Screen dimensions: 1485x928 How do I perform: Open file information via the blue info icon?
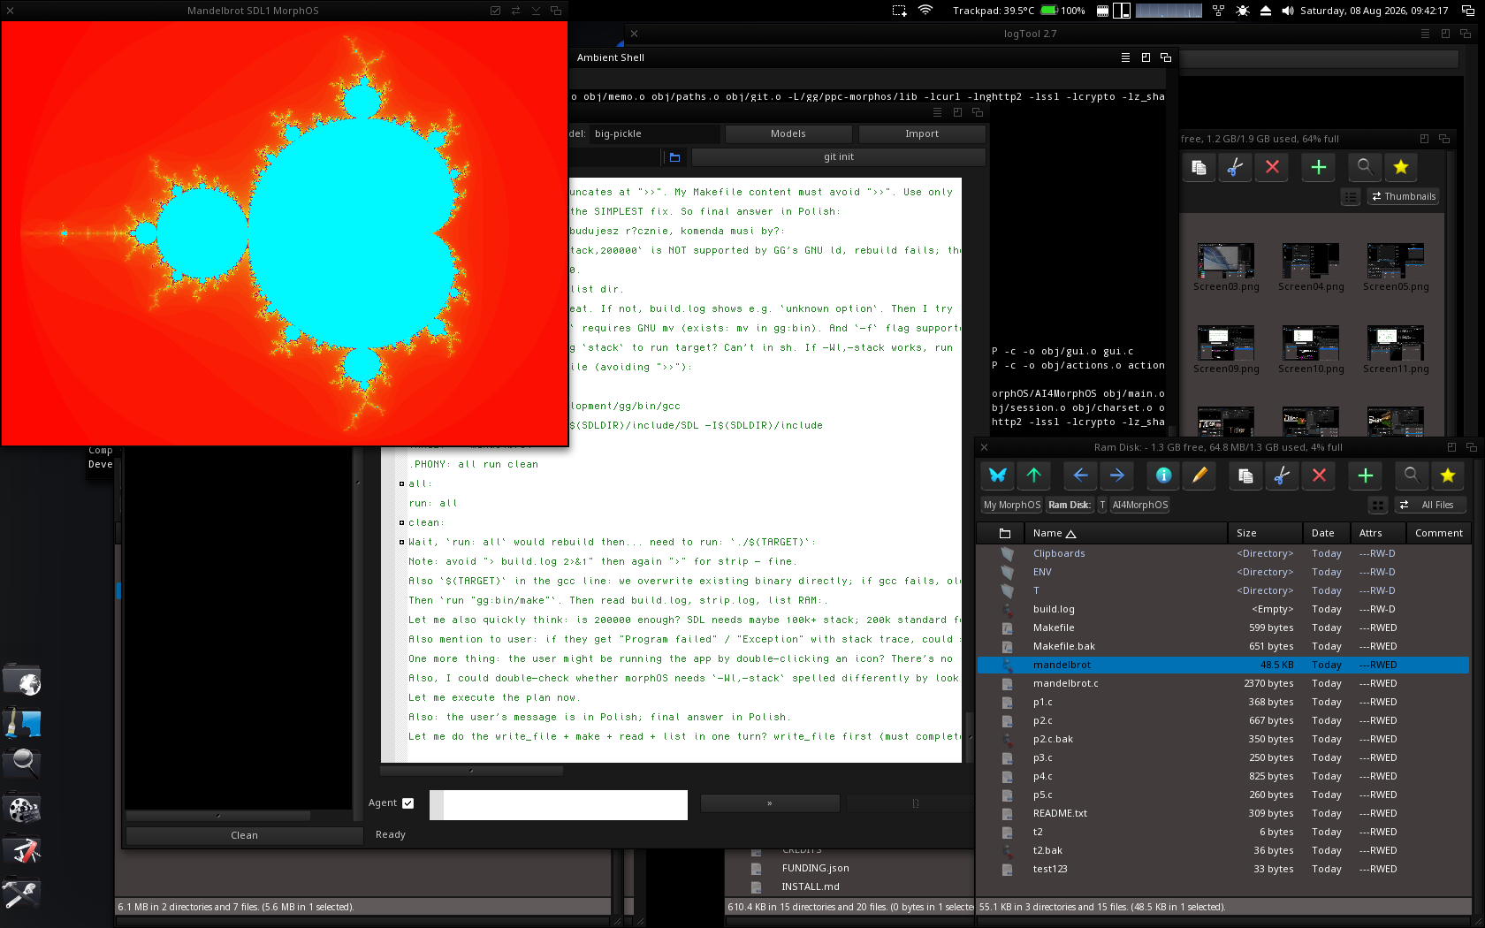pos(1163,475)
